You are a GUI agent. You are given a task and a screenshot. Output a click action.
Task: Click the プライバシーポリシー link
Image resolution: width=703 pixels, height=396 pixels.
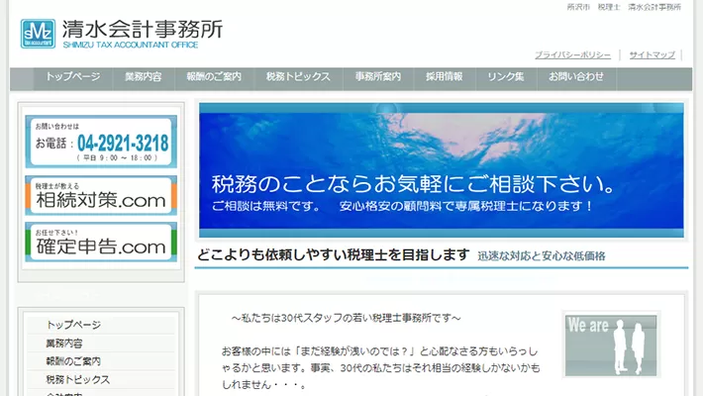pos(572,55)
